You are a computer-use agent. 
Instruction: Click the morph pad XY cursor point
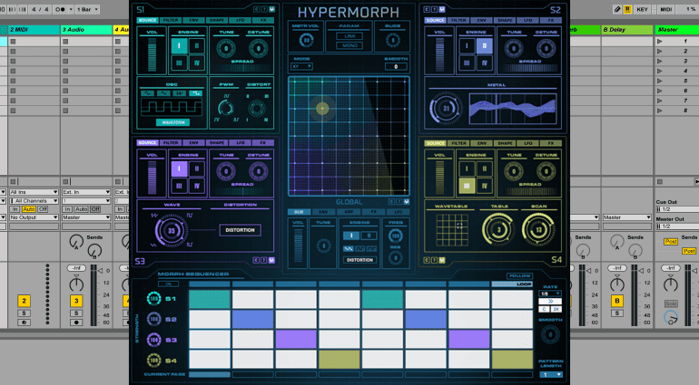click(321, 109)
